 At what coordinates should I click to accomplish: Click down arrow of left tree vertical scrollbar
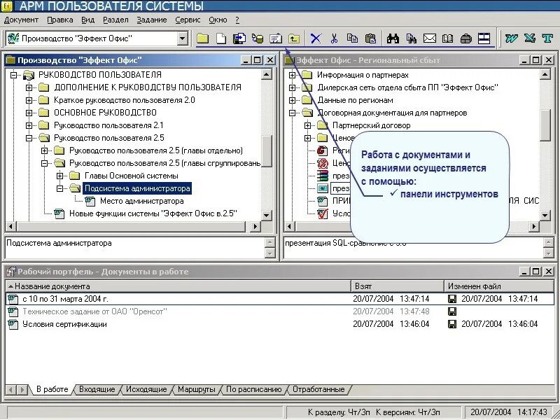coord(267,216)
